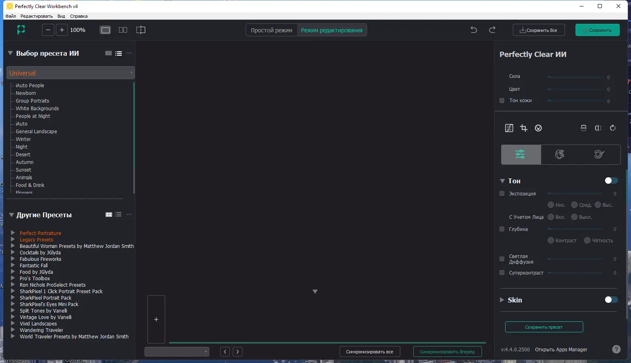Image resolution: width=631 pixels, height=363 pixels.
Task: Expand the Skin section arrow
Action: 502,300
